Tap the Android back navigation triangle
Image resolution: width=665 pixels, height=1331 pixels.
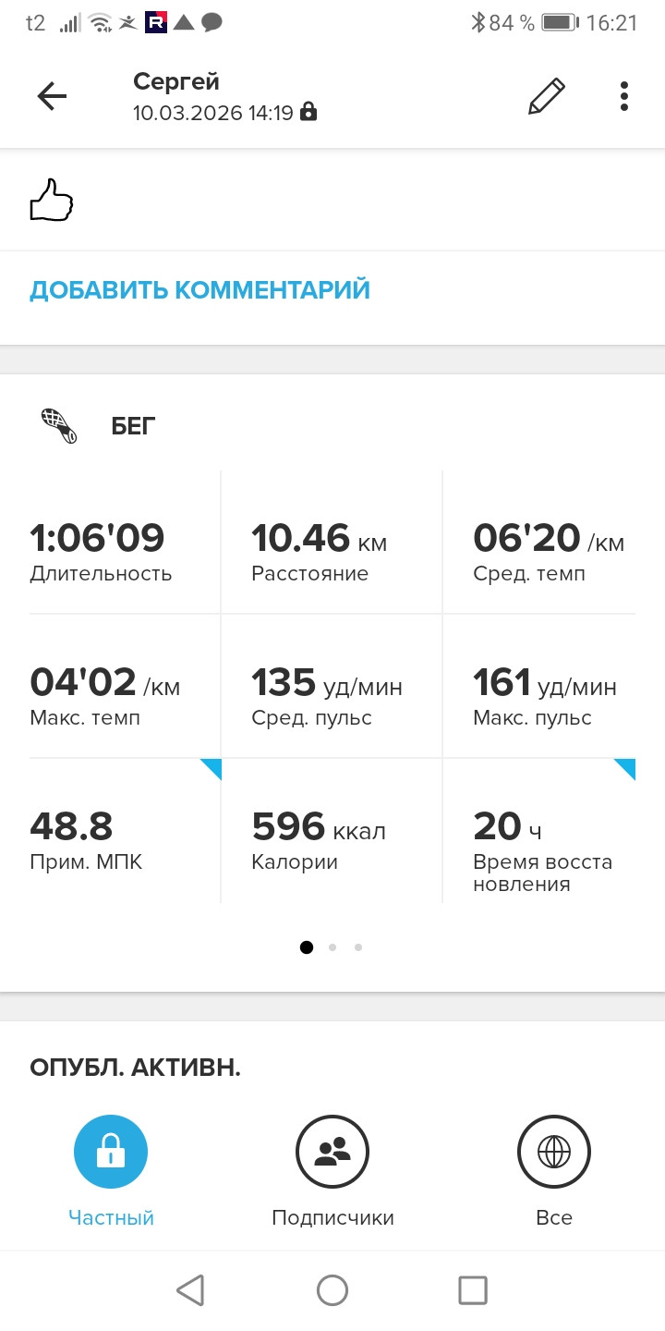click(x=190, y=1289)
